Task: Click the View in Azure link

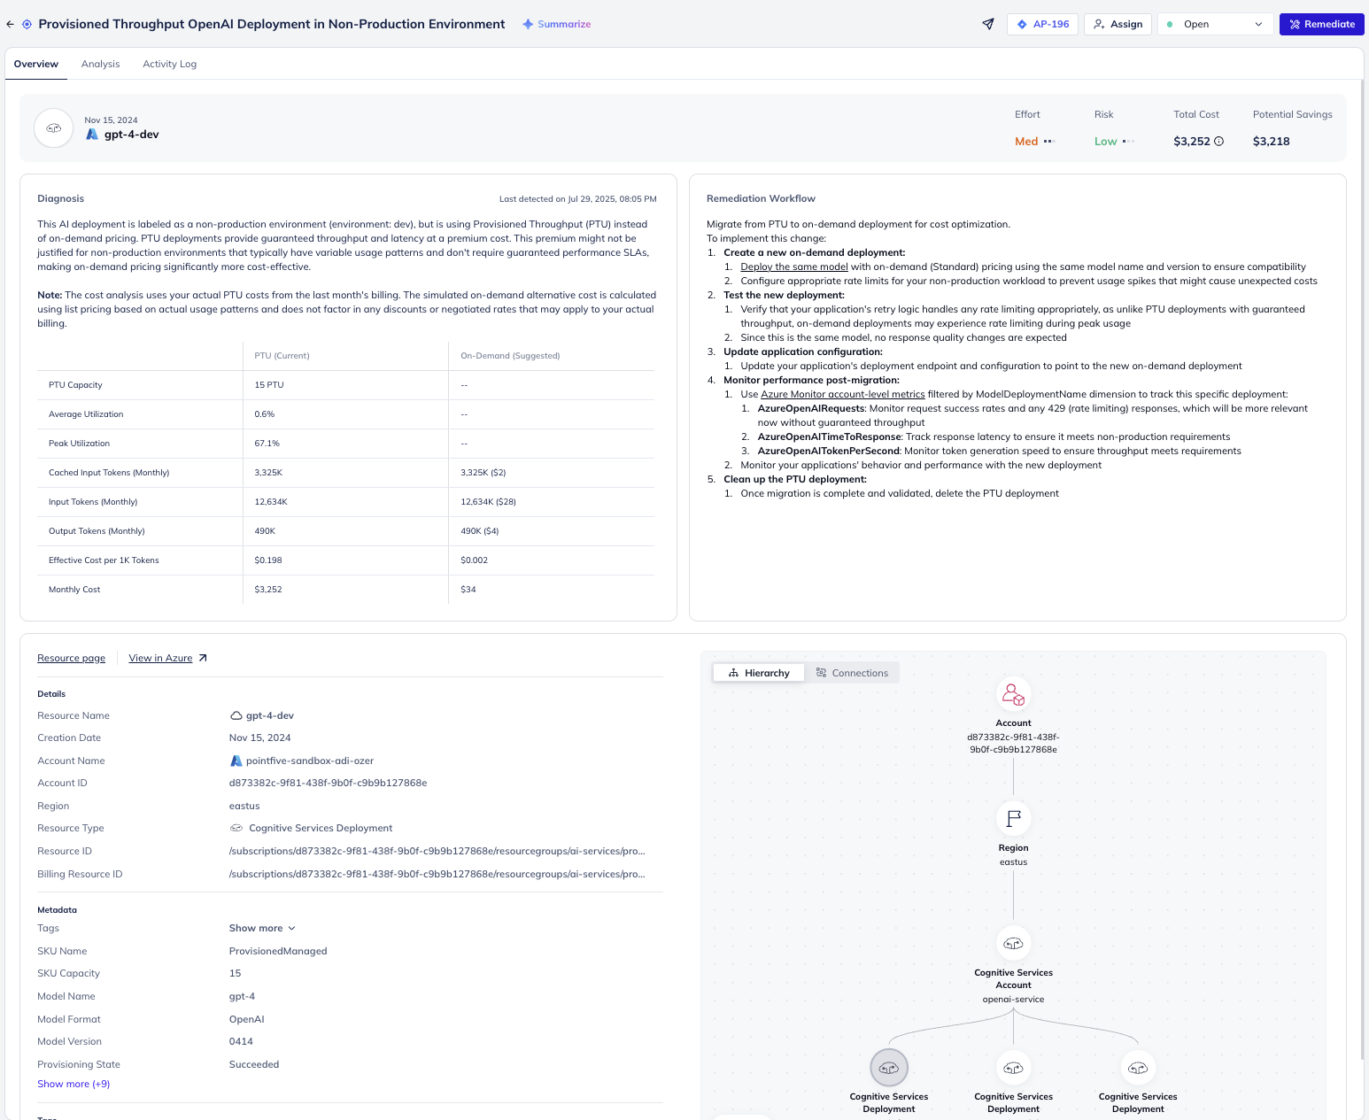Action: coord(160,658)
